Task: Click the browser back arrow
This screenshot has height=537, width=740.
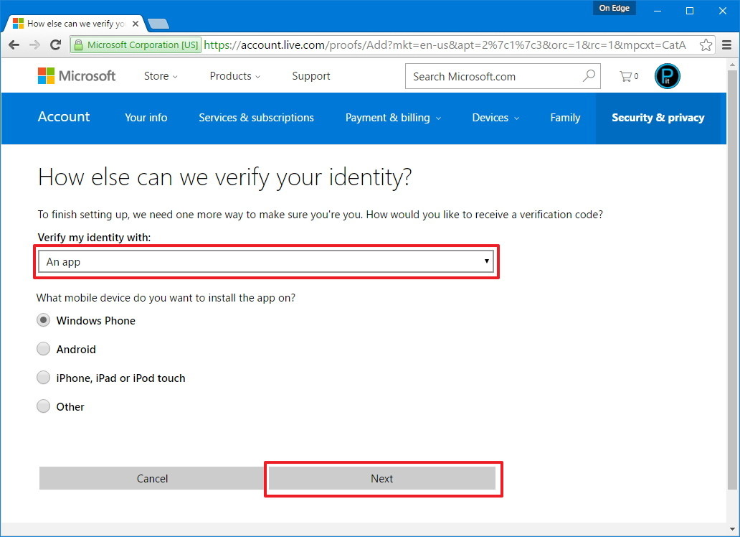Action: pos(14,45)
